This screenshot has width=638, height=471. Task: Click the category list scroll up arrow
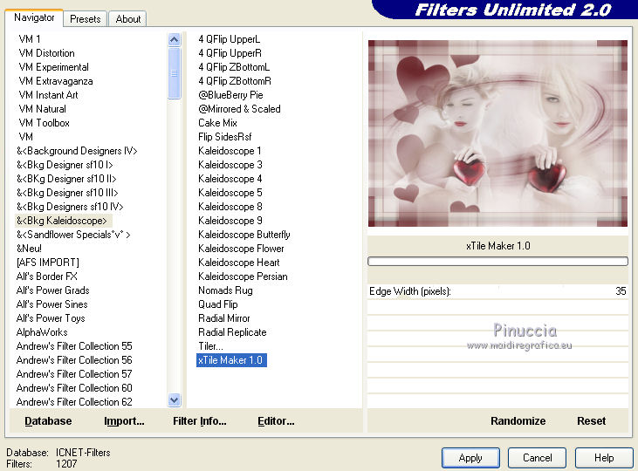pos(175,39)
